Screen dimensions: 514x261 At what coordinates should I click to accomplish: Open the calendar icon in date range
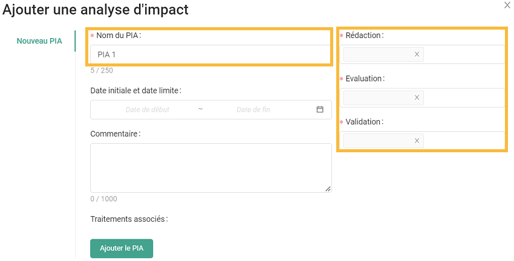320,109
